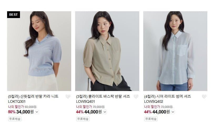
Task: Select product code LOWSQ402
Action: pyautogui.click(x=154, y=101)
